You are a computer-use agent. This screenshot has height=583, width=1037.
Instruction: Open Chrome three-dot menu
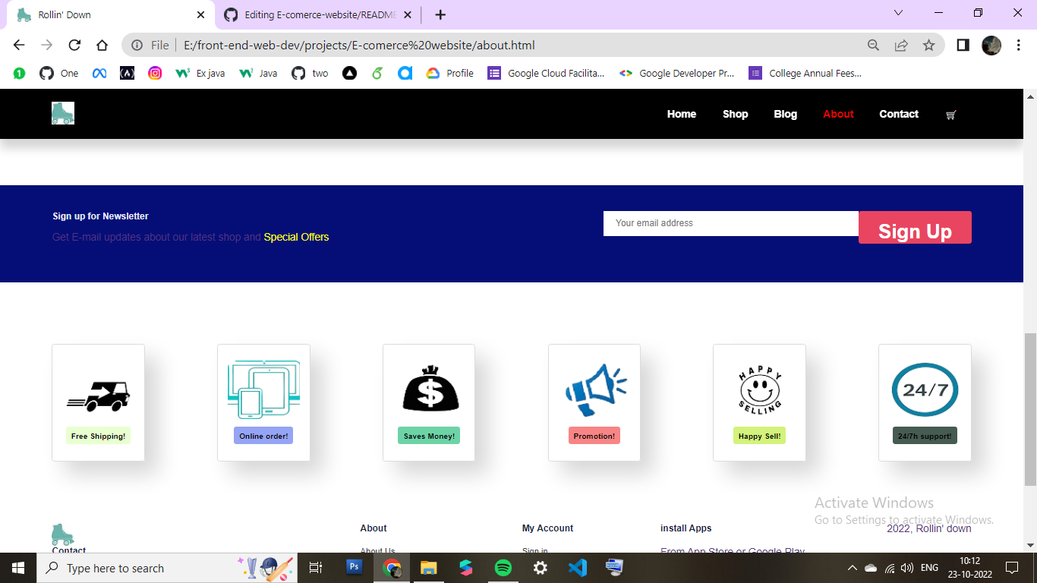click(x=1018, y=45)
